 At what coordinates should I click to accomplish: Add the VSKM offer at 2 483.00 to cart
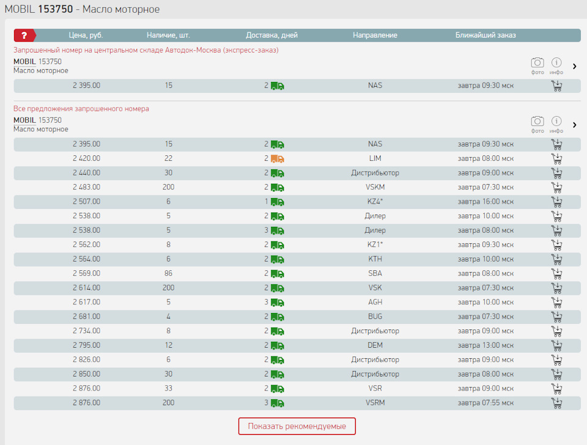pyautogui.click(x=556, y=188)
